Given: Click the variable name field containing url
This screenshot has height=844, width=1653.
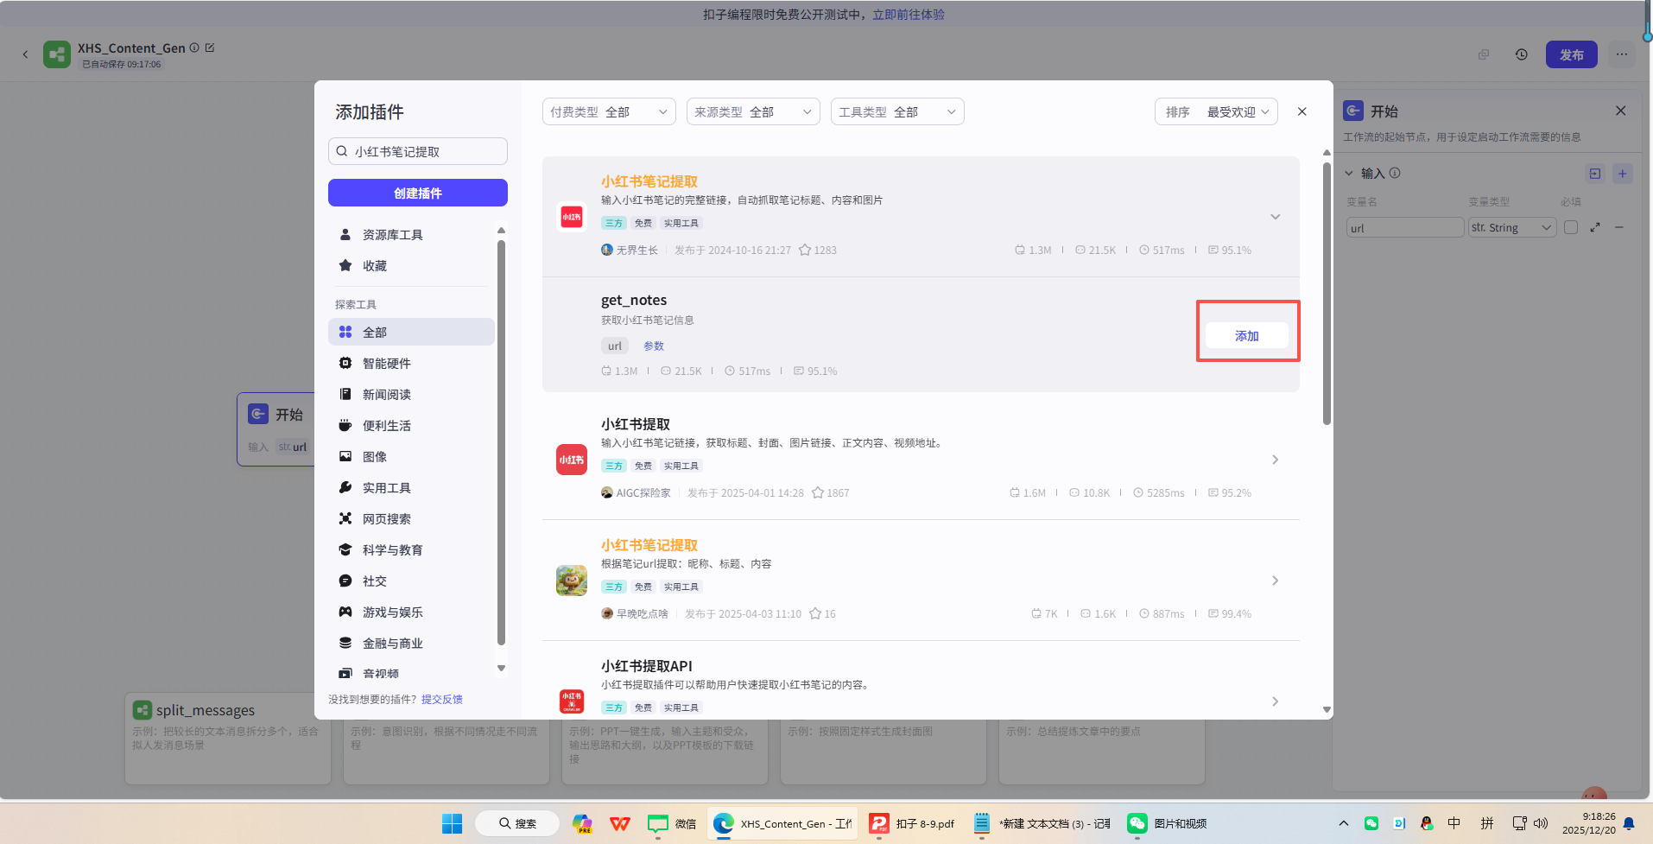Looking at the screenshot, I should coord(1405,228).
